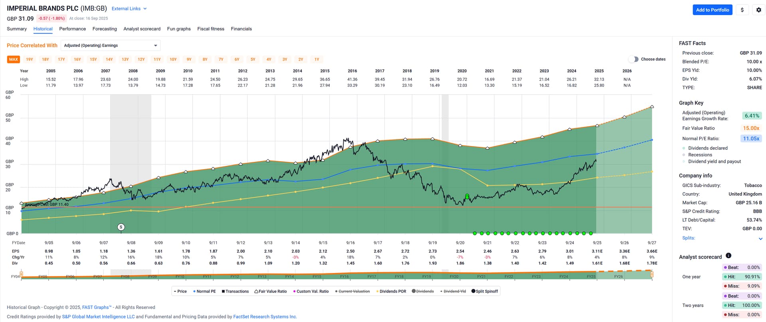Click left handle of timeline range slider
The width and height of the screenshot is (766, 322).
(22, 274)
